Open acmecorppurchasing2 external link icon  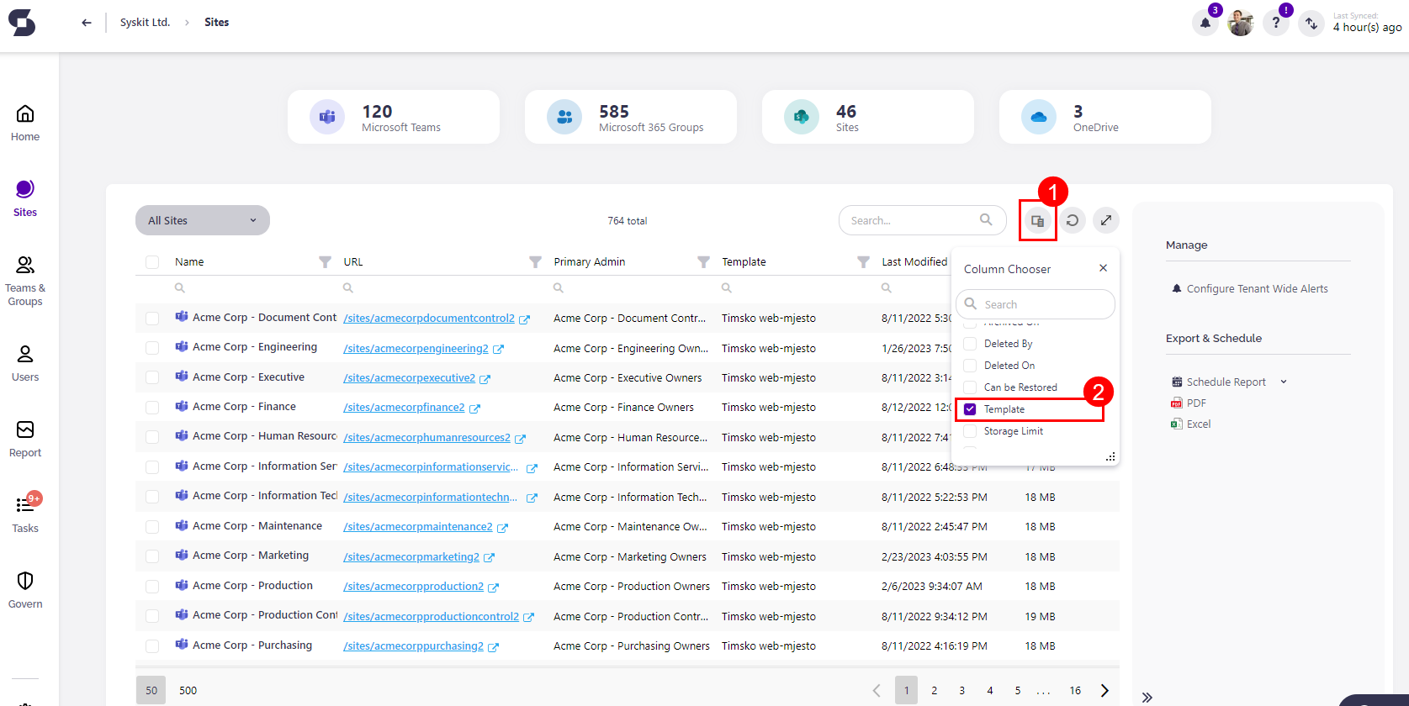pos(493,647)
